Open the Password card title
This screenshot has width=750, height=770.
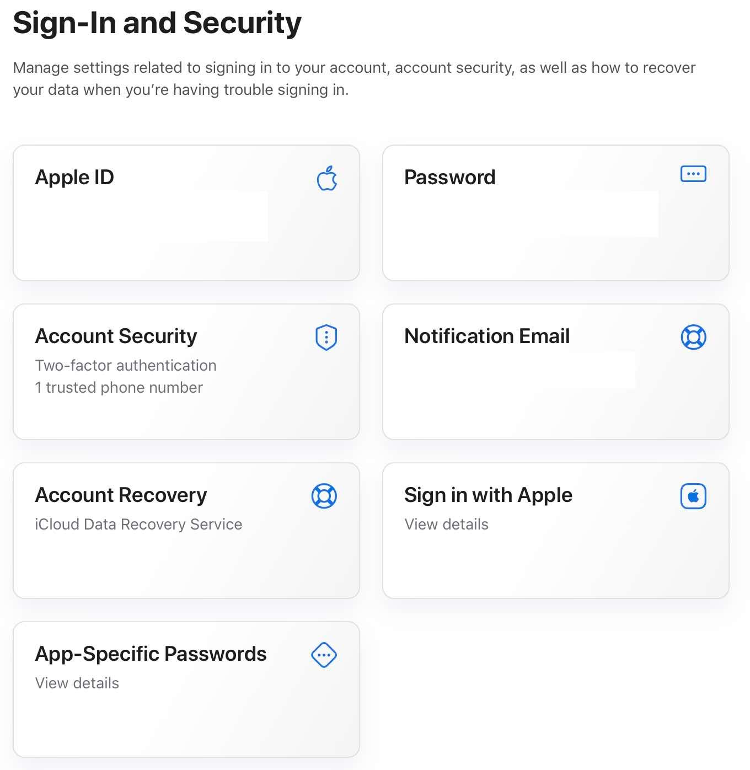tap(449, 178)
